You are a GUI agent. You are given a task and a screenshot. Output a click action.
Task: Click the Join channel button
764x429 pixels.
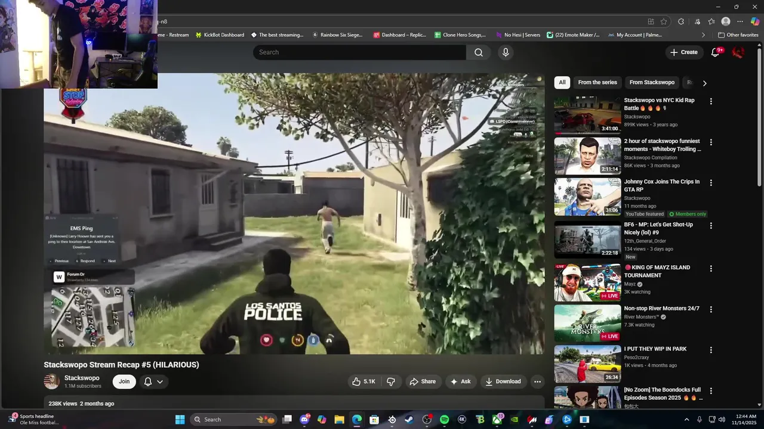[124, 381]
